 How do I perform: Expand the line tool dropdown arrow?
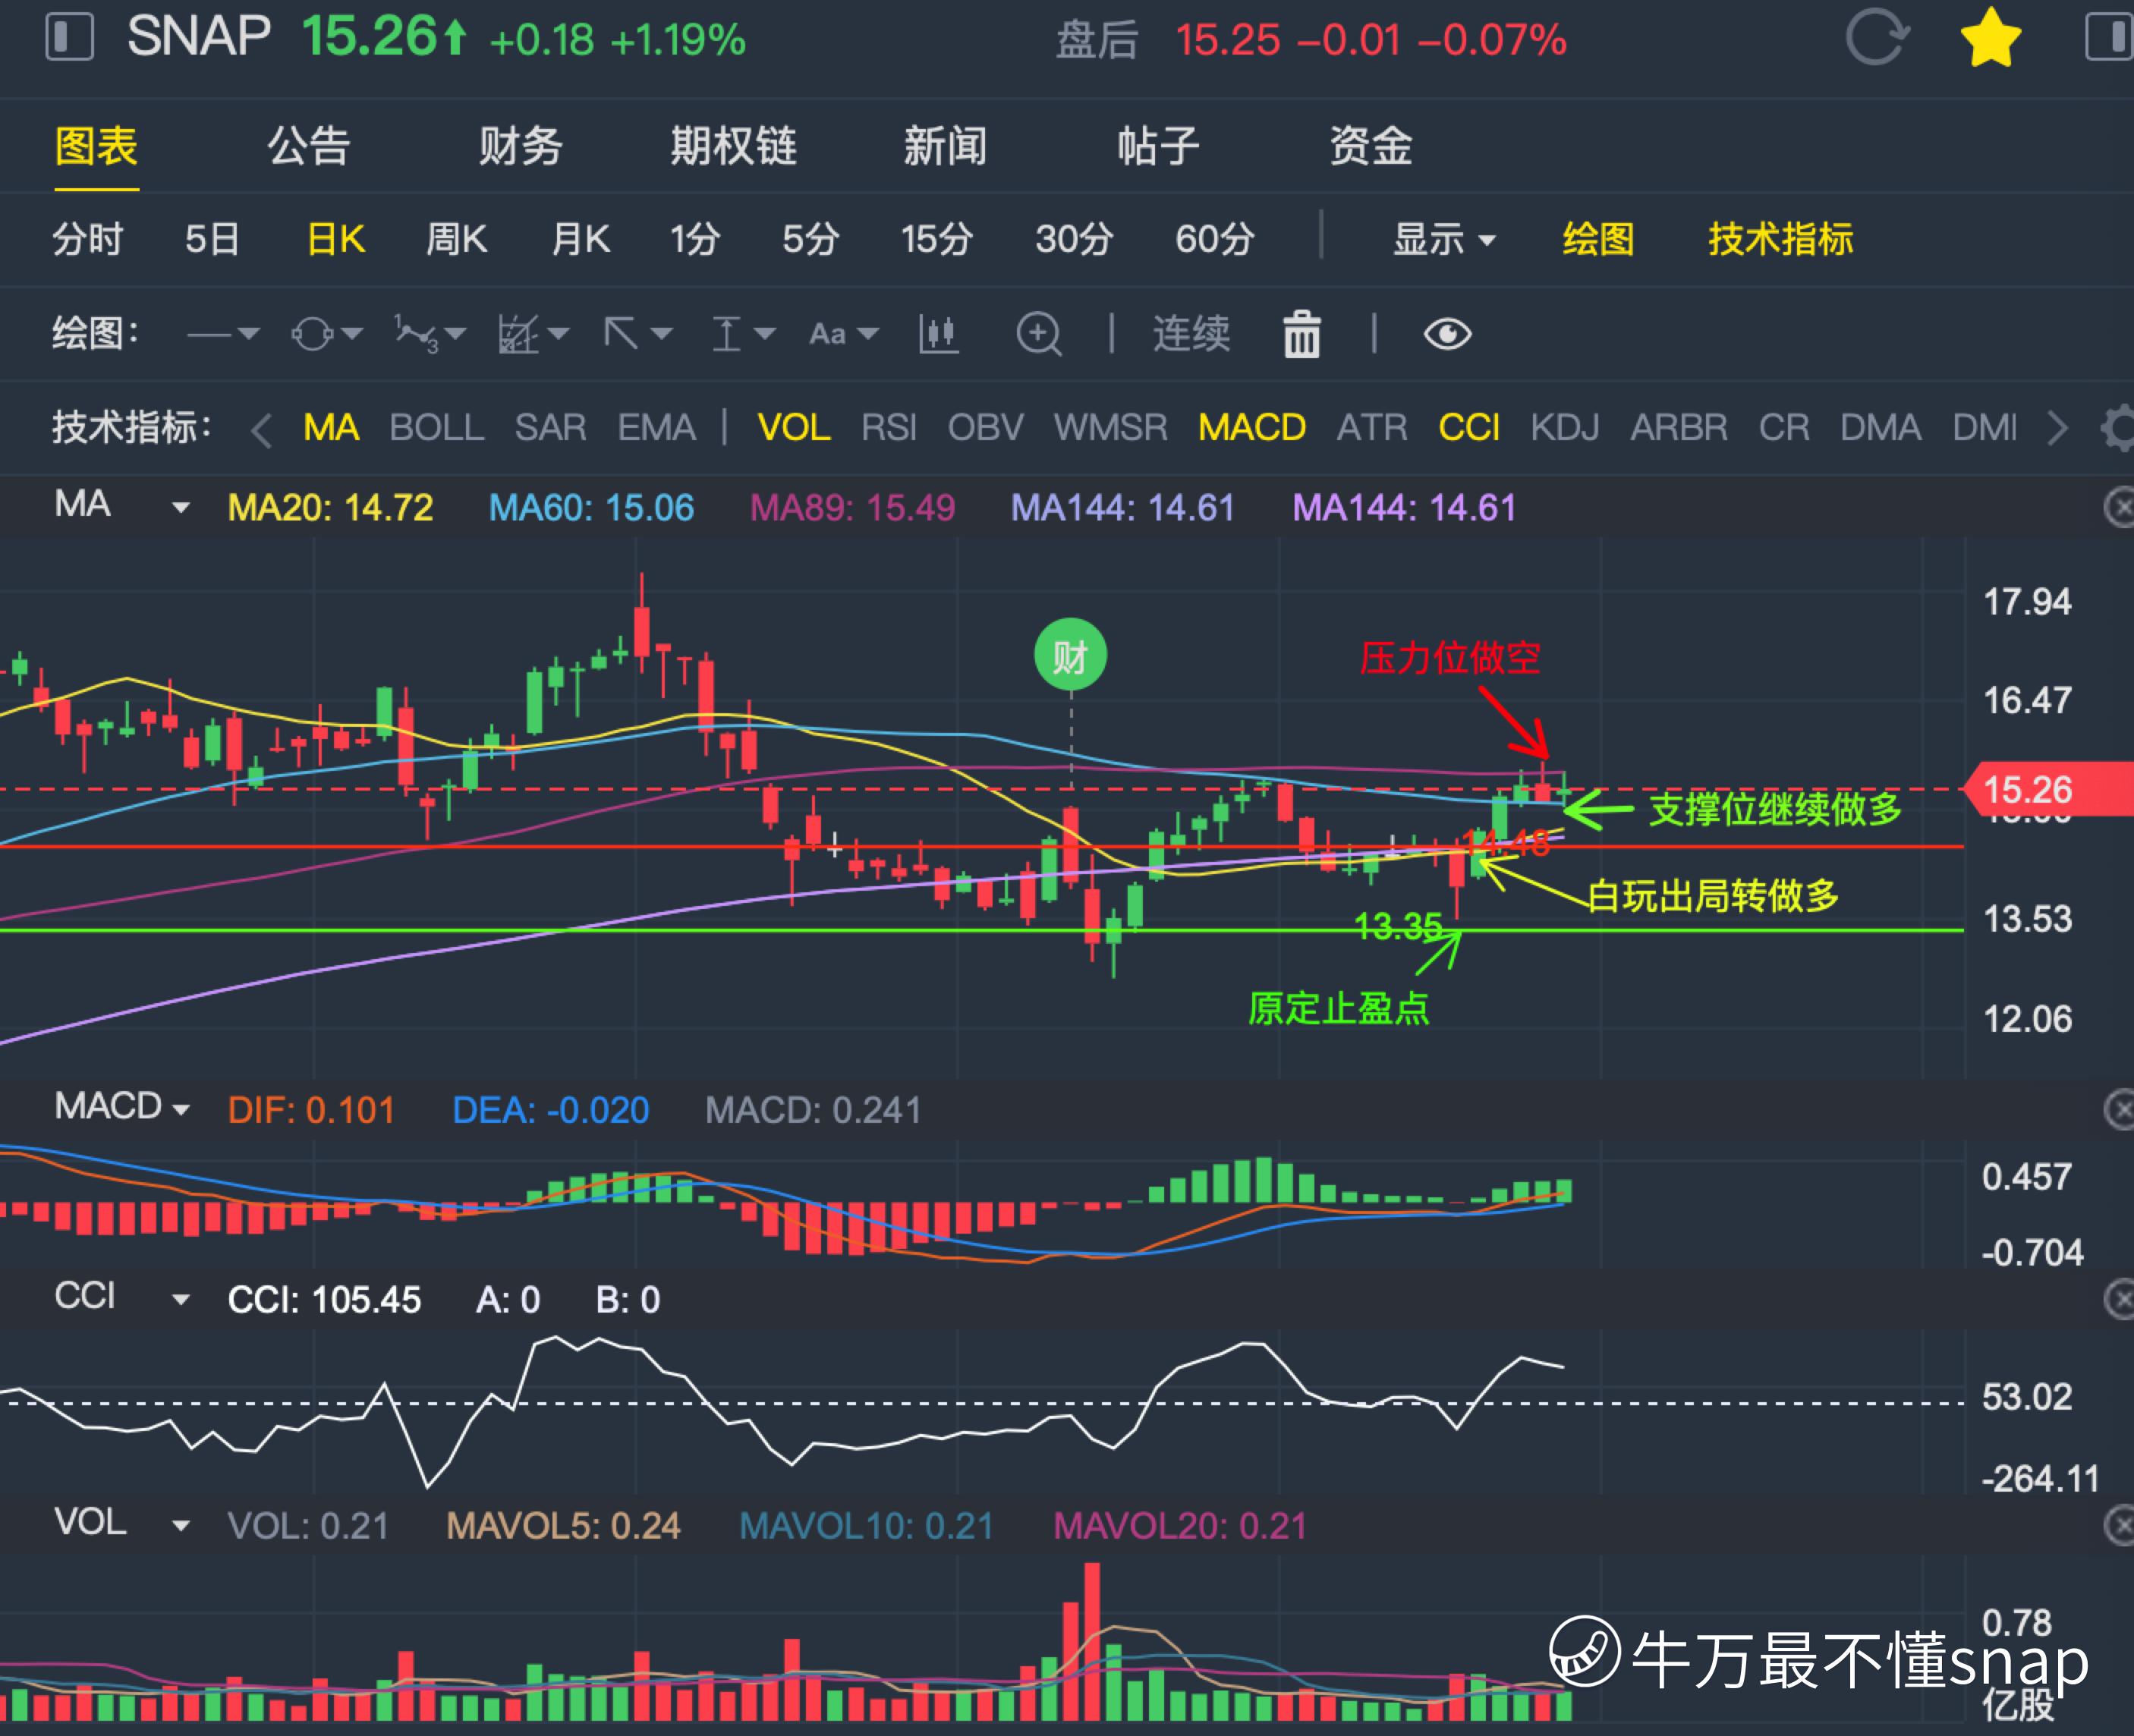click(249, 334)
